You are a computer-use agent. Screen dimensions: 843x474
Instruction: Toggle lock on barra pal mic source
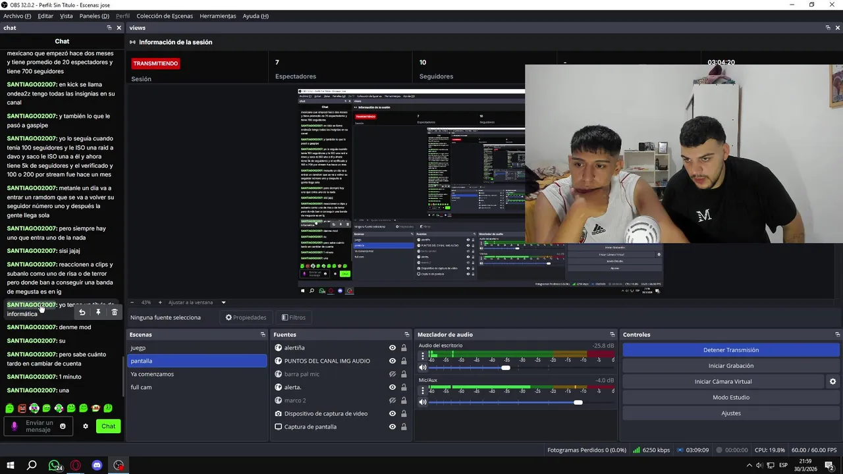(404, 374)
